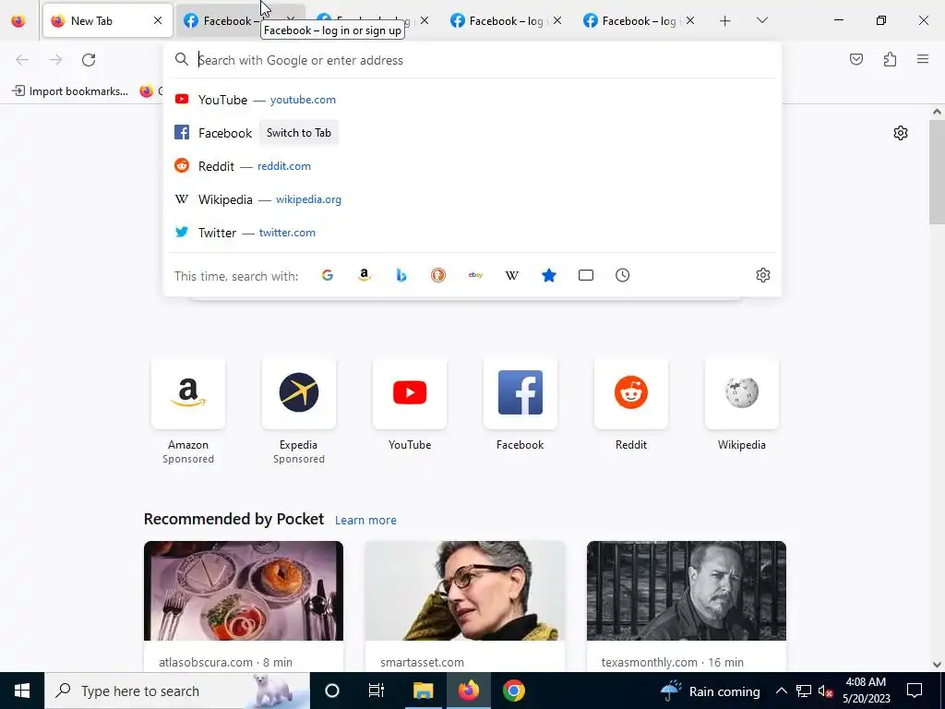This screenshot has width=945, height=709.
Task: Click scrollbar down arrow
Action: click(938, 665)
